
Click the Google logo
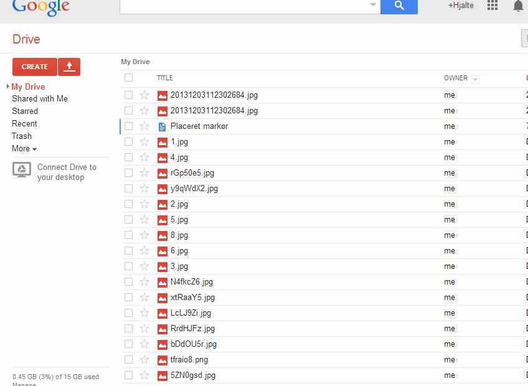pos(40,8)
